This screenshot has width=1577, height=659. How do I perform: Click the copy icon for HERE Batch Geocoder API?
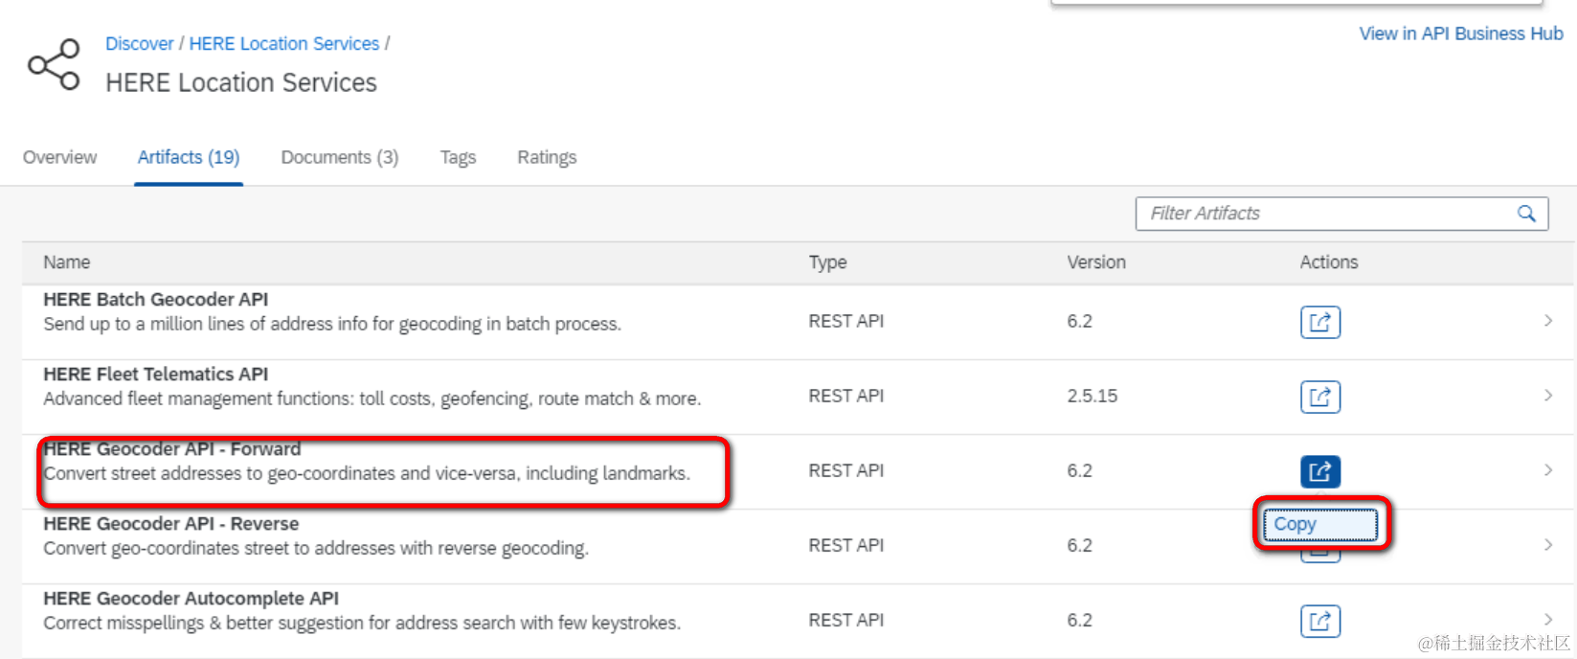[1319, 322]
